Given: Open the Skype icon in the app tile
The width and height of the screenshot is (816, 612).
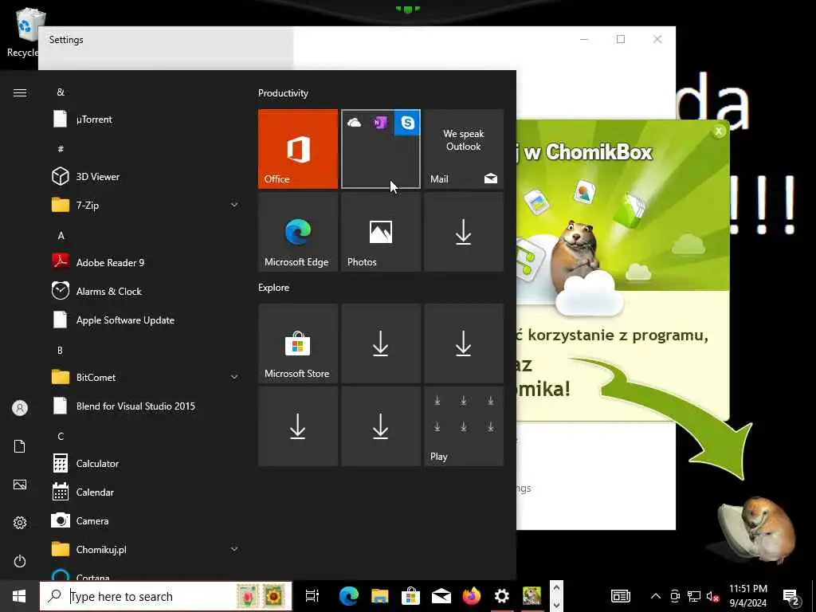Looking at the screenshot, I should click(407, 122).
